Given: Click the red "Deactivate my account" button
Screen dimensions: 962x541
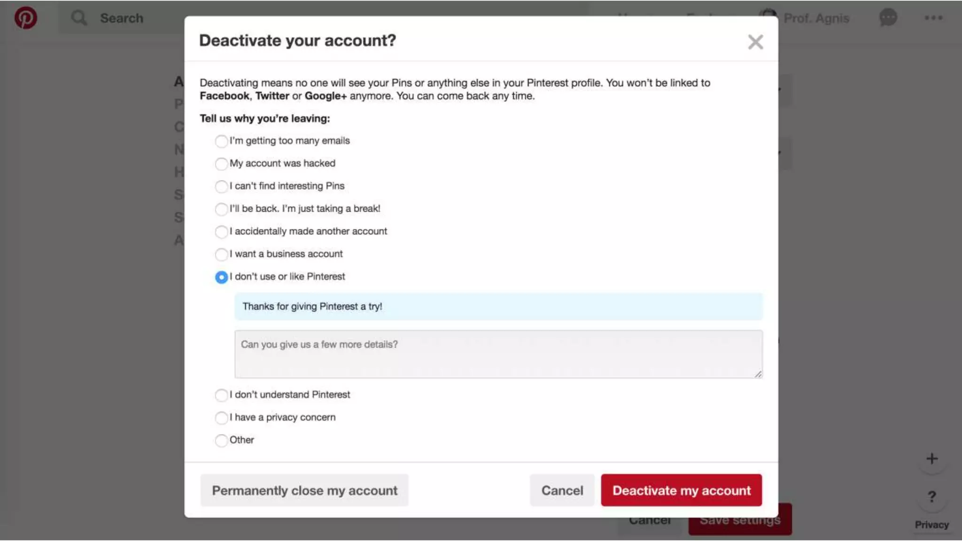Looking at the screenshot, I should pos(681,490).
